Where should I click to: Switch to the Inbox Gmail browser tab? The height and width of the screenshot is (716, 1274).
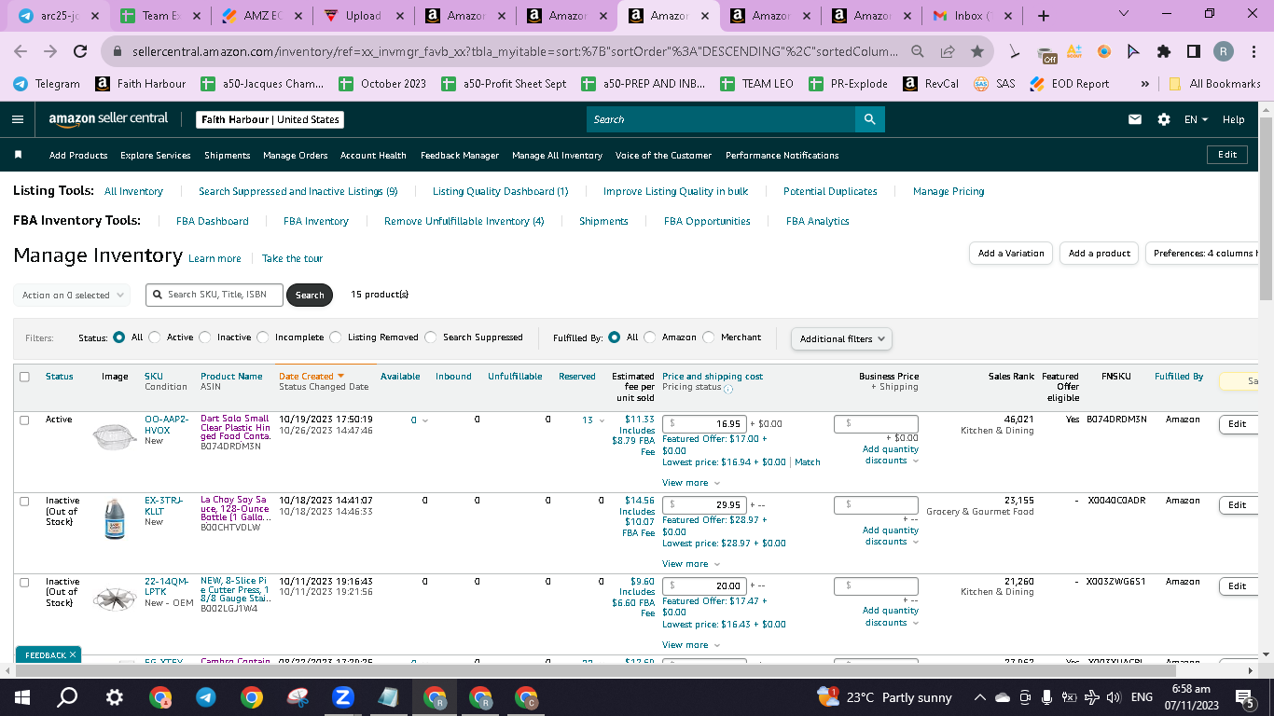pyautogui.click(x=970, y=16)
